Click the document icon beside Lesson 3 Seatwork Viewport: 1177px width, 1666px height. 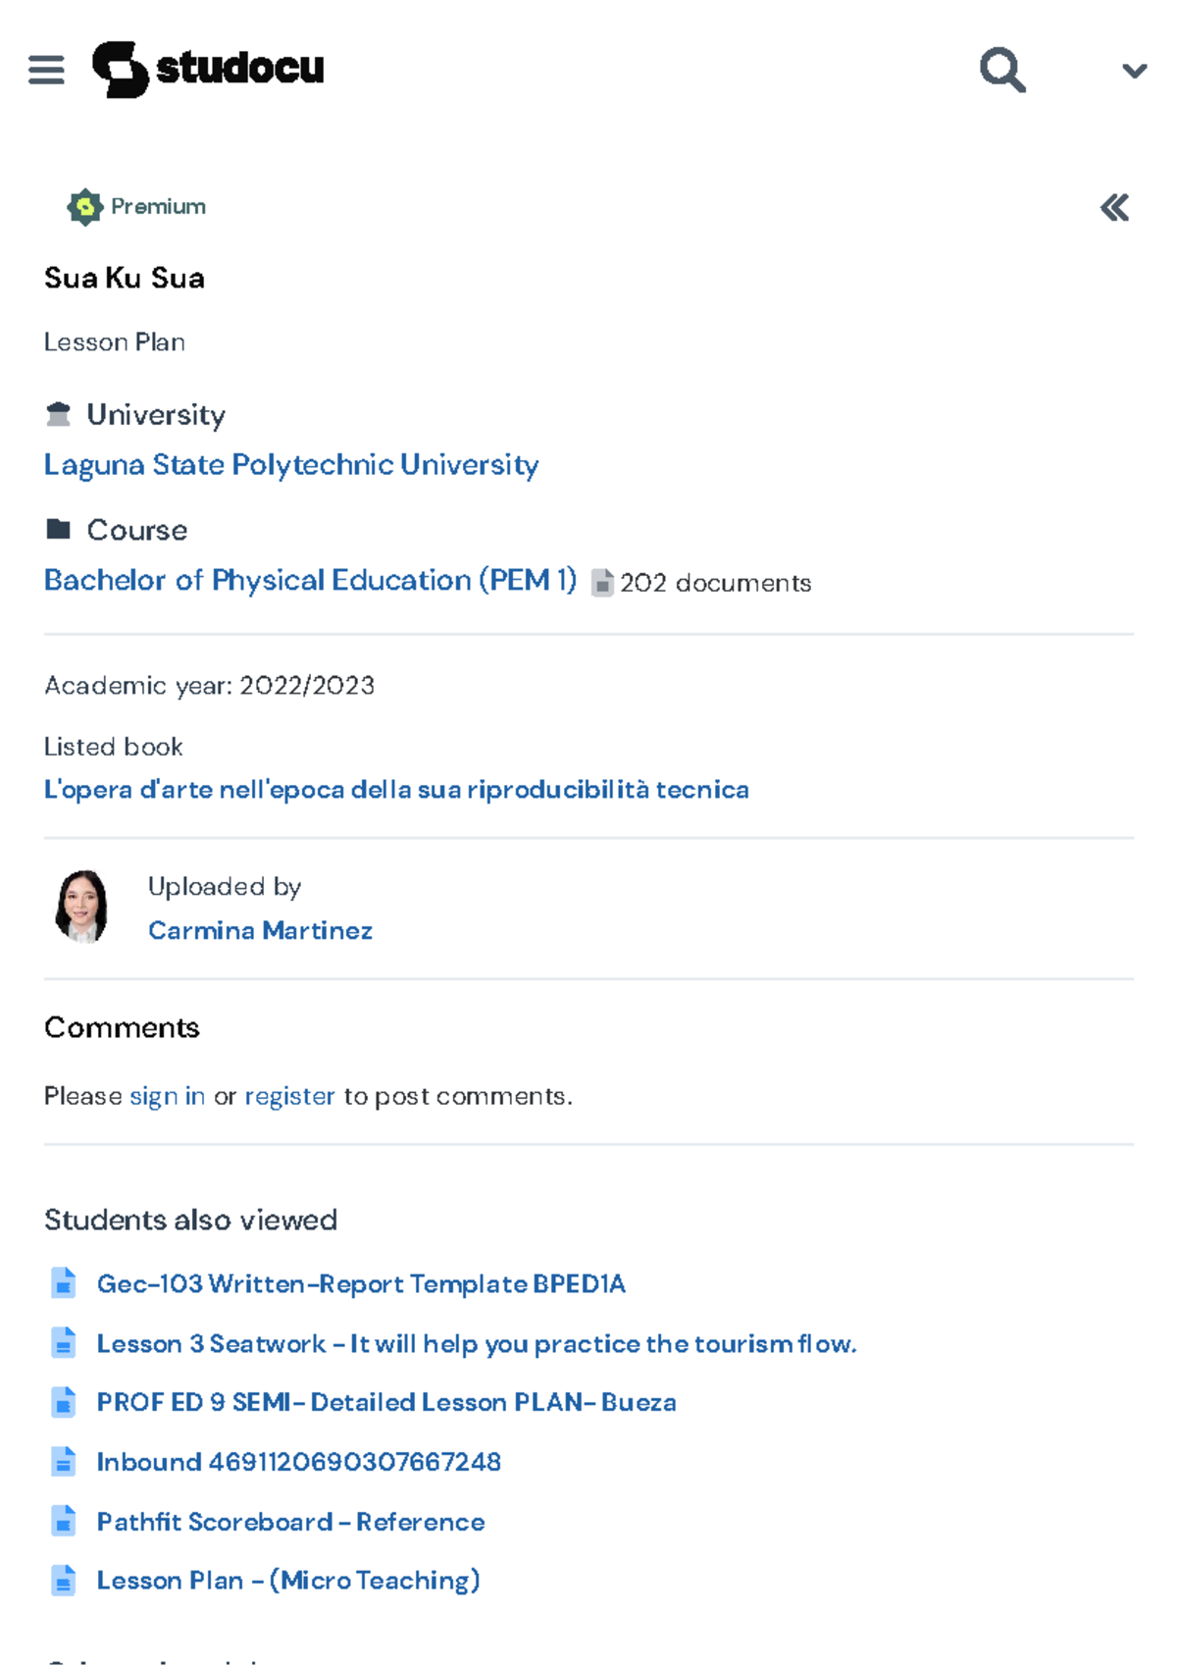coord(63,1343)
